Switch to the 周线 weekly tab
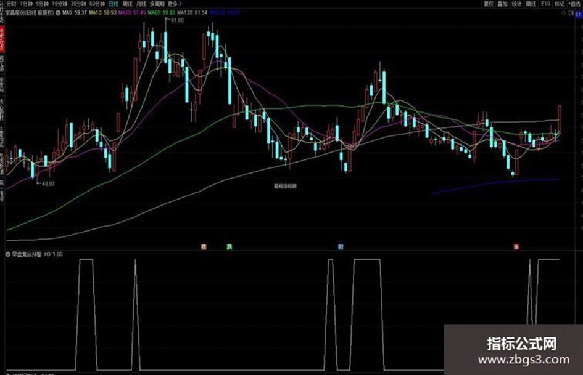 pyautogui.click(x=128, y=4)
